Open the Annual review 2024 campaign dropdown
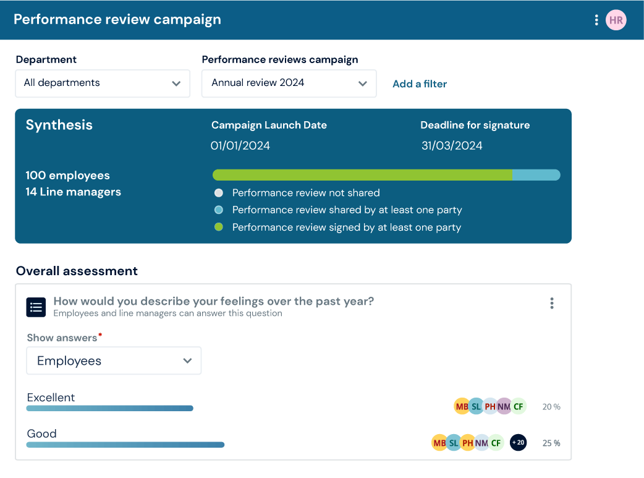Viewport: 644px width, 478px height. (x=289, y=83)
